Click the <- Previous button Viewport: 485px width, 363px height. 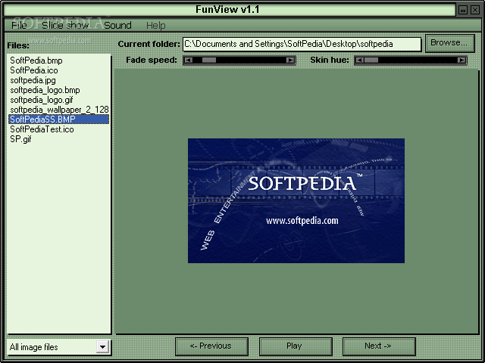click(211, 346)
